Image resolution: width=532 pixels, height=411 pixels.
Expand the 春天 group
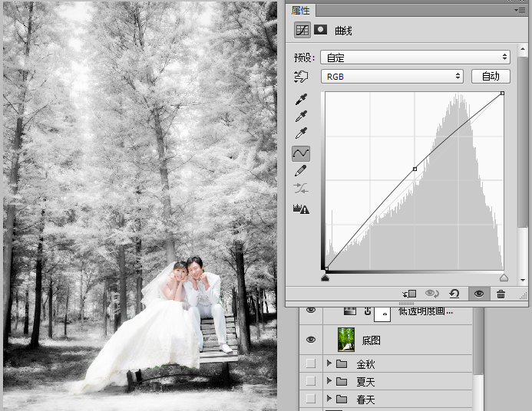pos(329,399)
